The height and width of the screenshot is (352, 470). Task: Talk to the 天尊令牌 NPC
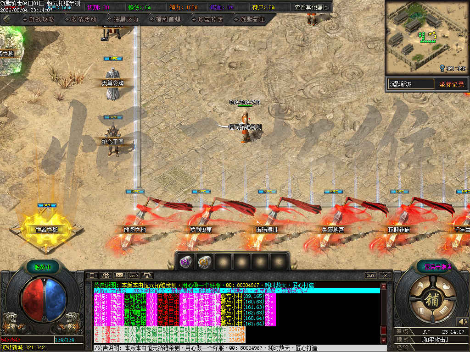coord(113,83)
